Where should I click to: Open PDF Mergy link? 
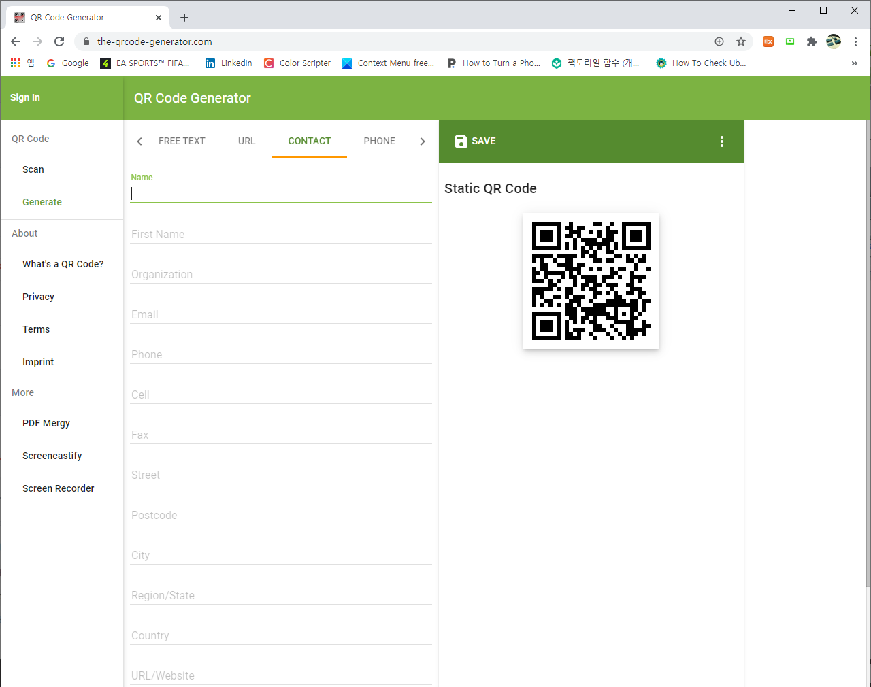click(x=46, y=423)
